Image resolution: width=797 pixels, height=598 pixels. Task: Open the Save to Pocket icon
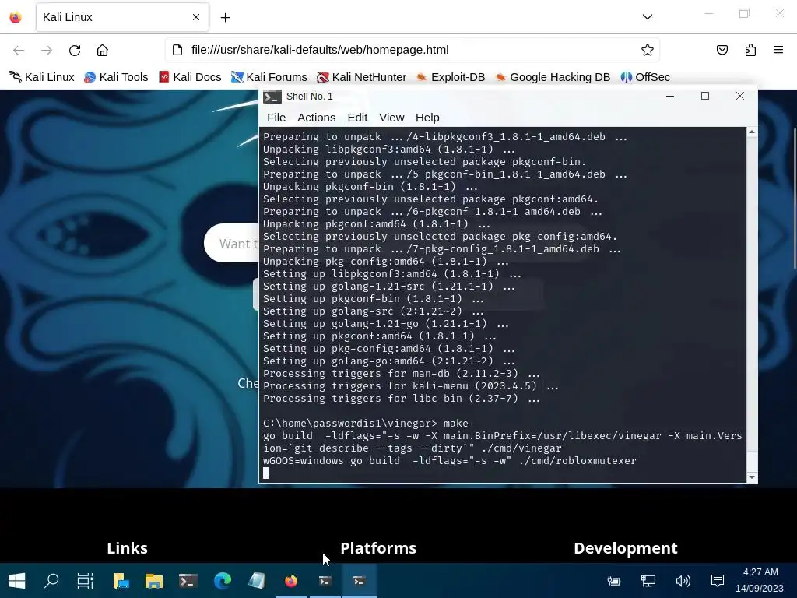[722, 50]
